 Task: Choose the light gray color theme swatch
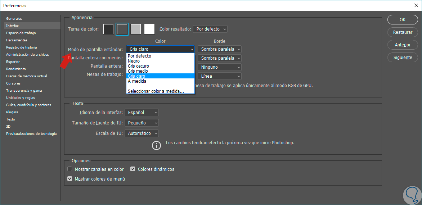136,29
